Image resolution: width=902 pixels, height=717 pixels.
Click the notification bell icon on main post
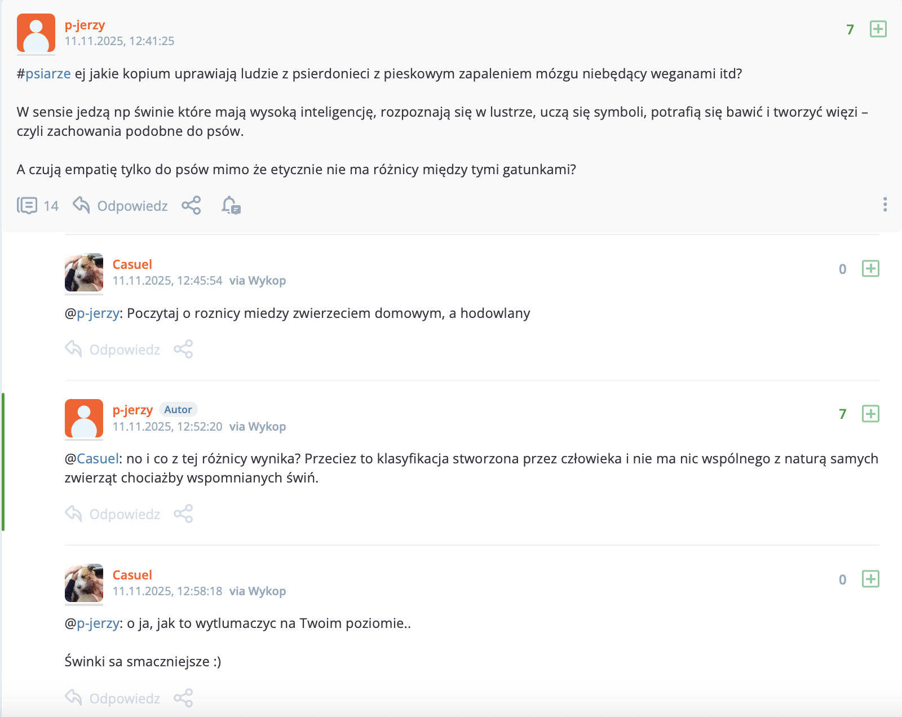[x=231, y=206]
